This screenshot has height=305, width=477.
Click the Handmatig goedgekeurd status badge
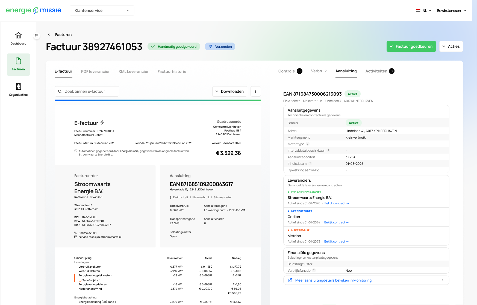pos(174,46)
